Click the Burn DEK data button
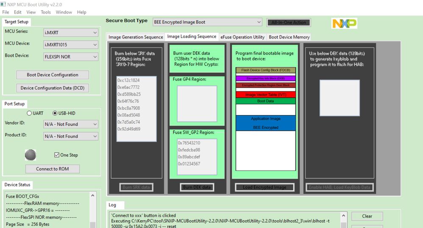423x228 pixels. point(197,187)
